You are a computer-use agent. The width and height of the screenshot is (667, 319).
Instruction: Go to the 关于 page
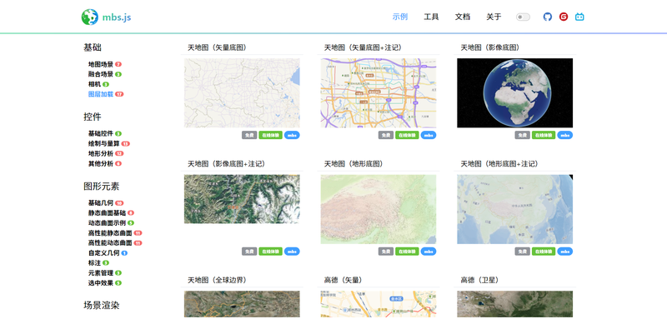494,17
